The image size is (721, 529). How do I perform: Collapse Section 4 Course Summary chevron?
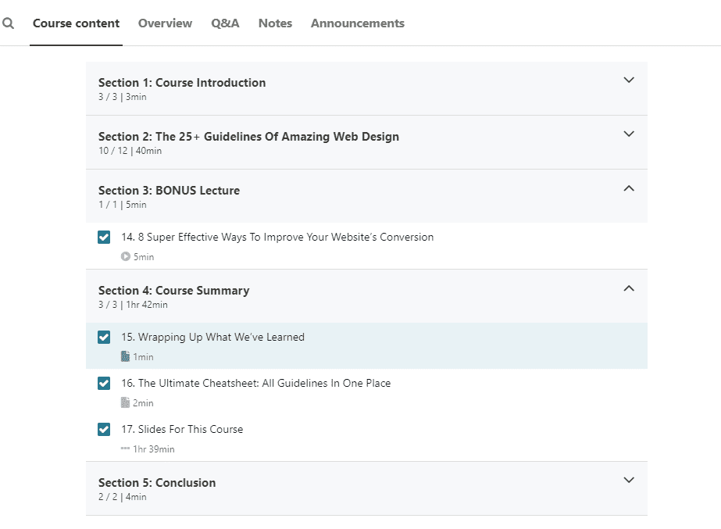pyautogui.click(x=629, y=288)
